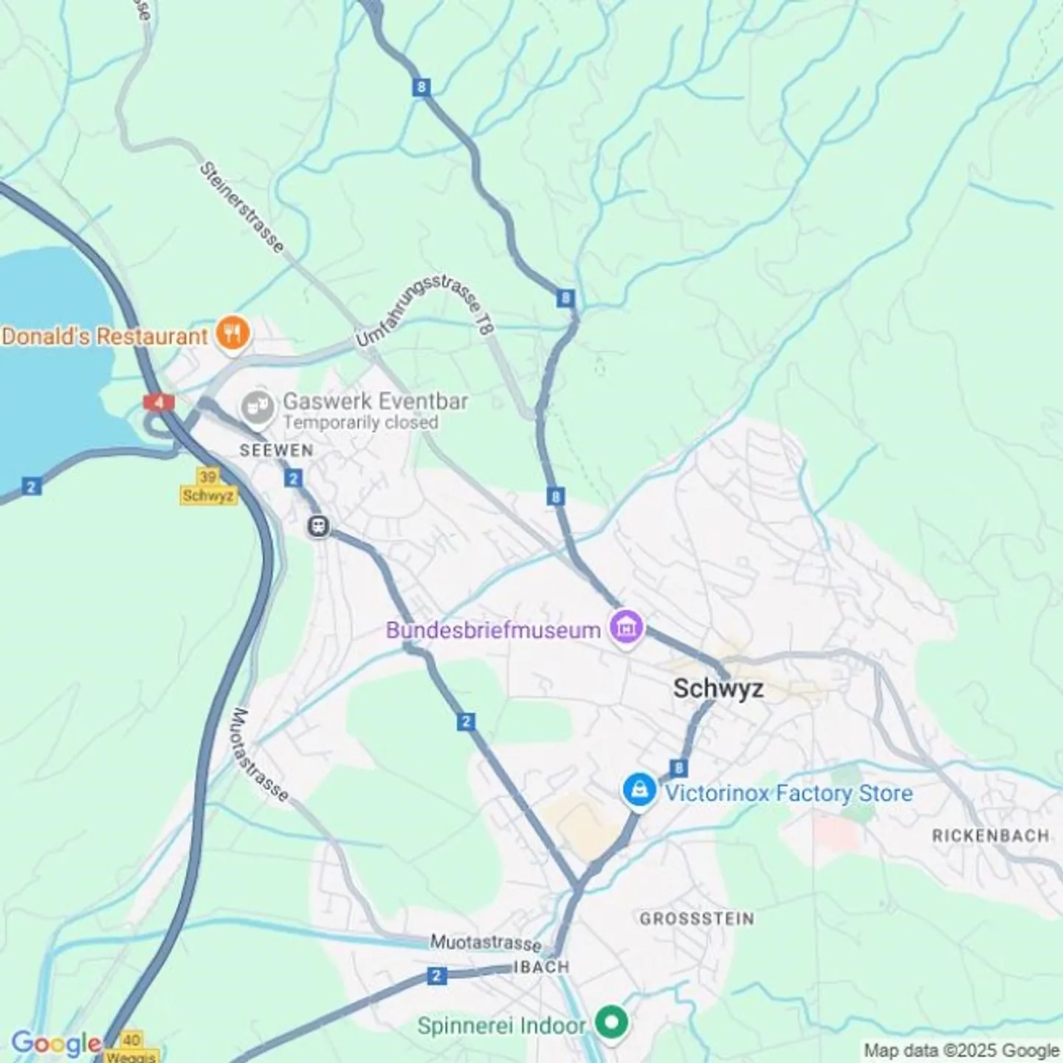Click the Map data ©2025 Google attribution
Screen dimensions: 1063x1063
(x=961, y=1050)
